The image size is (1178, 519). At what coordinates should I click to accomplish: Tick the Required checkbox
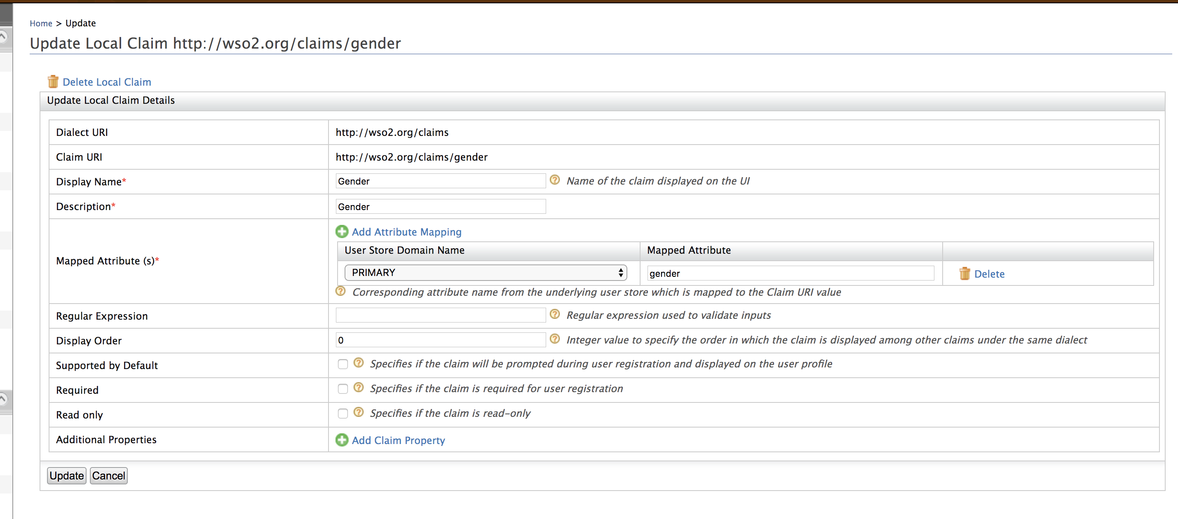point(343,389)
